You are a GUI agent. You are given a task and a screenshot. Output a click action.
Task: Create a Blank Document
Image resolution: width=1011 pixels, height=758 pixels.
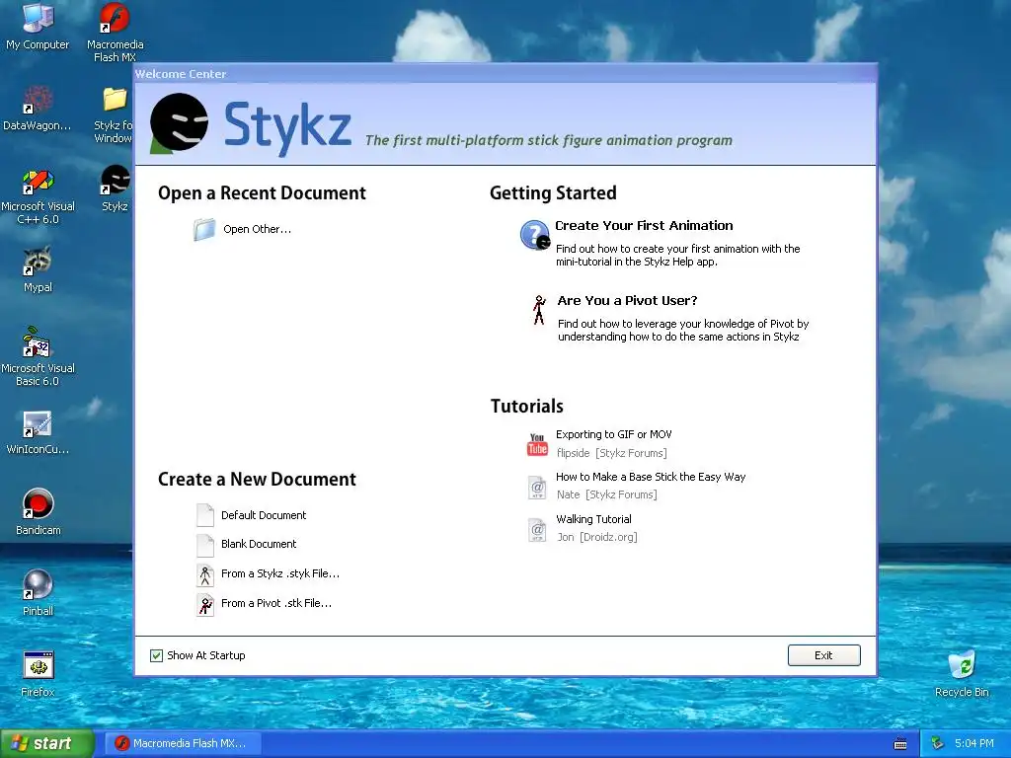click(259, 544)
